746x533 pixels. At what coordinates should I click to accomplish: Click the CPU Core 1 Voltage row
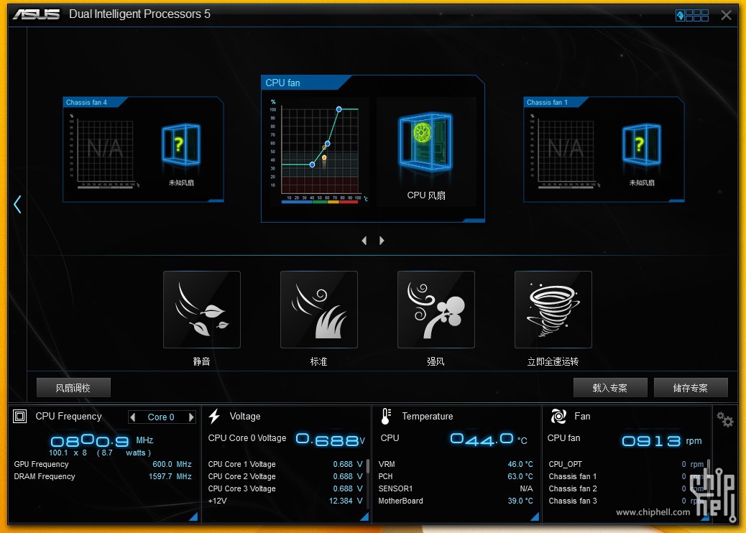pos(285,464)
